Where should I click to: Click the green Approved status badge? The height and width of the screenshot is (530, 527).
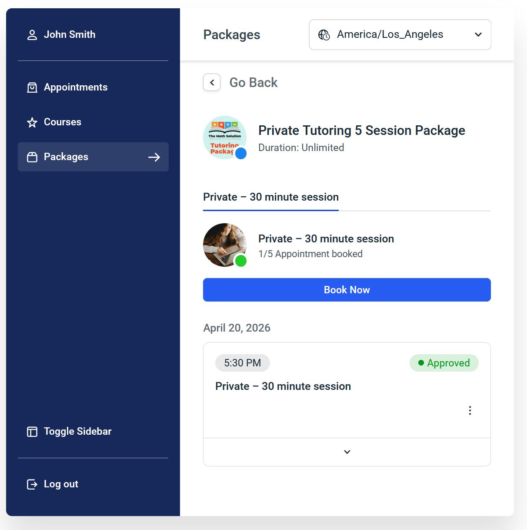444,363
